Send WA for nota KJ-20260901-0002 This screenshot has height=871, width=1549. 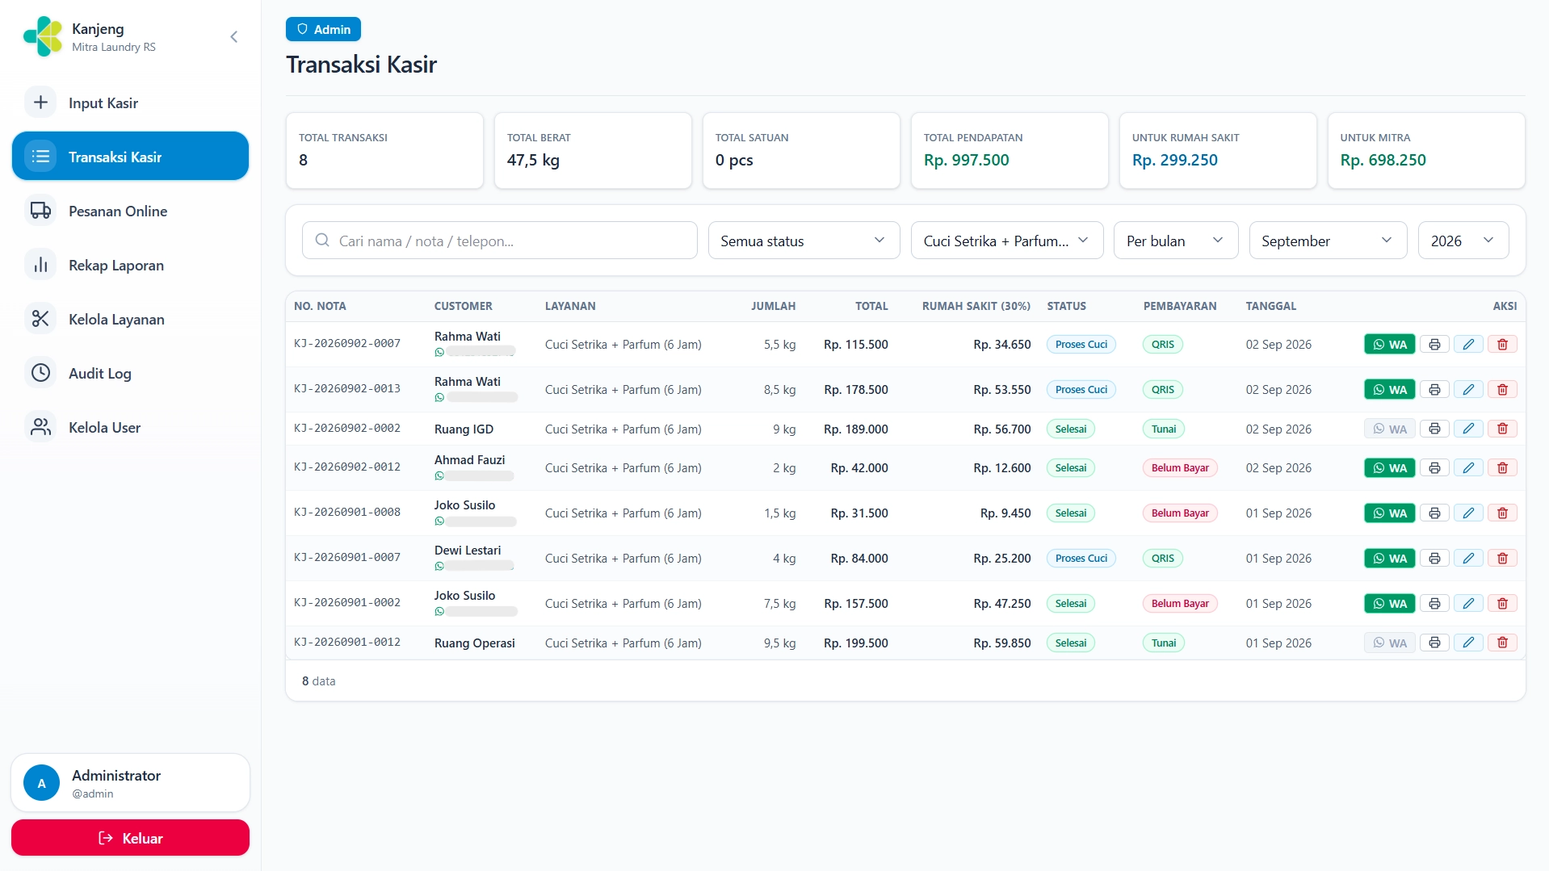1389,604
